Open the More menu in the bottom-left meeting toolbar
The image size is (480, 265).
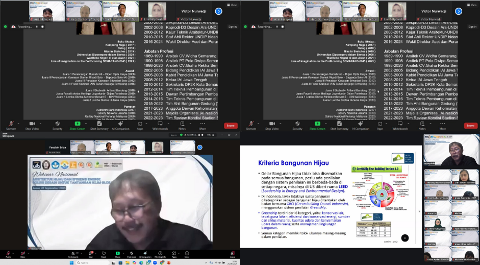pyautogui.click(x=187, y=253)
